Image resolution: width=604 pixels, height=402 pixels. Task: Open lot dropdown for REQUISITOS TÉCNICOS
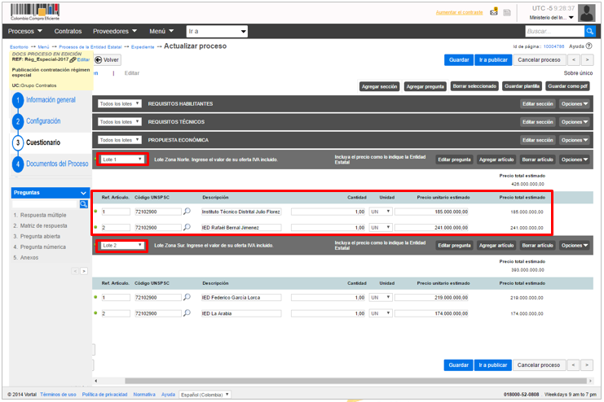click(119, 122)
